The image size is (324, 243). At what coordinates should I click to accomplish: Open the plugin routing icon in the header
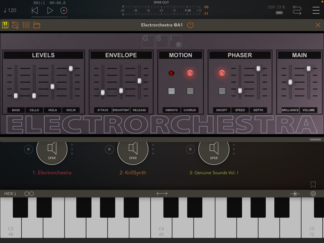pos(15,25)
